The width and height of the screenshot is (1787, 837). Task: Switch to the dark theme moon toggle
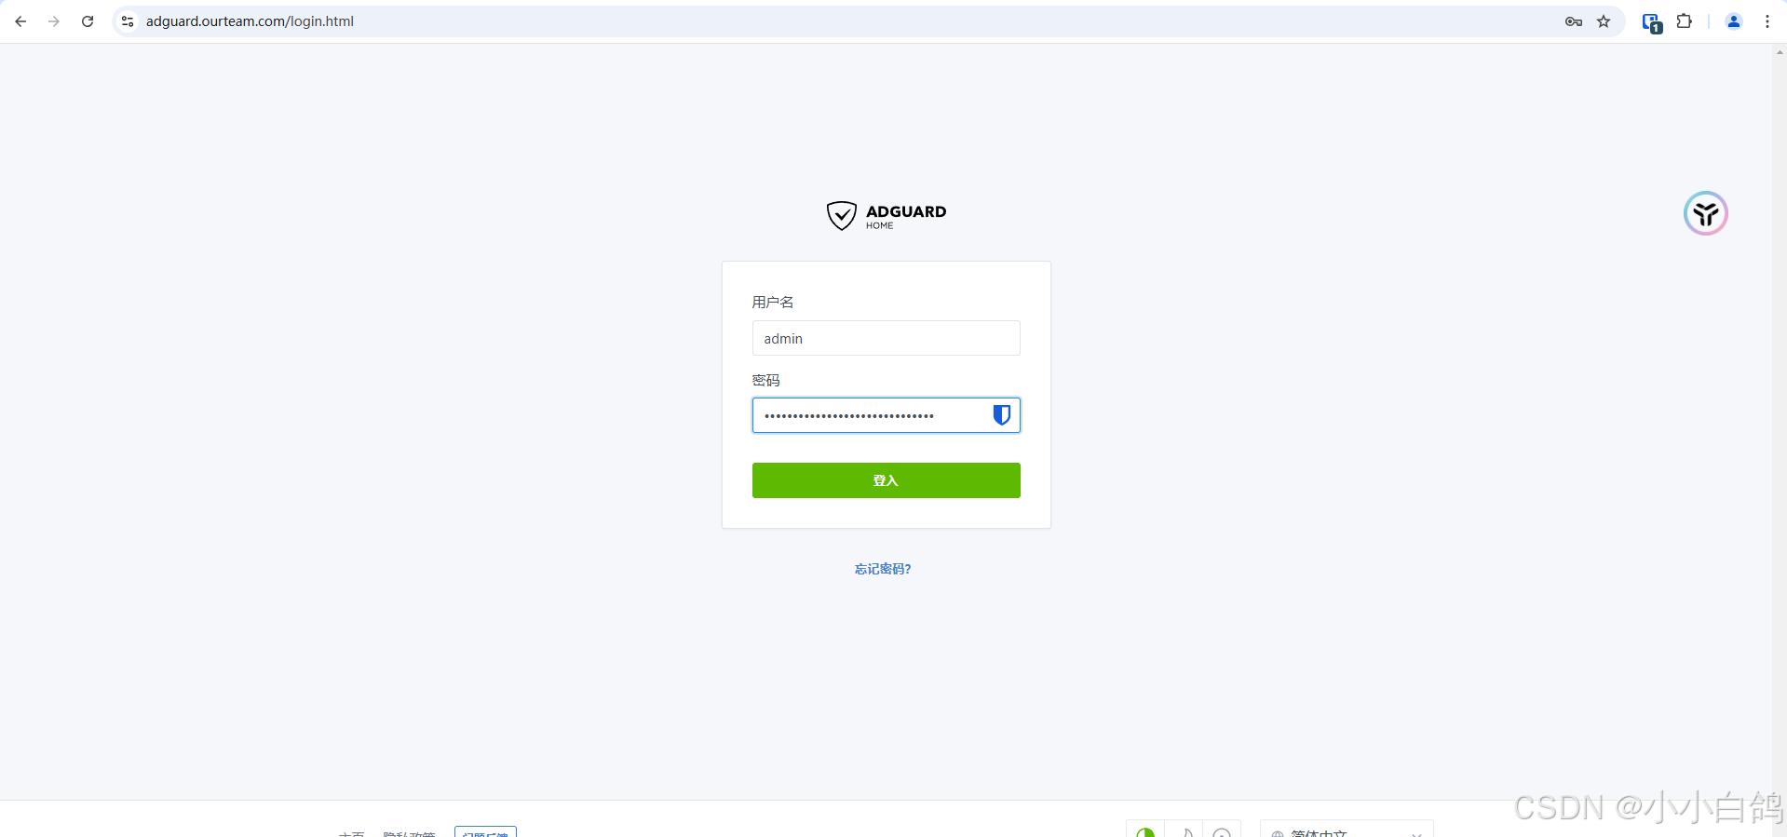point(1185,831)
